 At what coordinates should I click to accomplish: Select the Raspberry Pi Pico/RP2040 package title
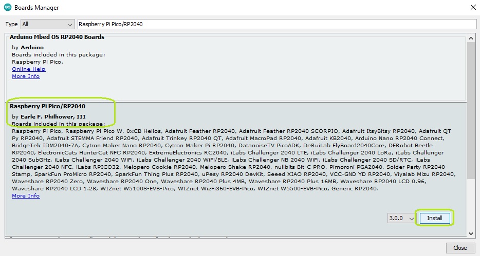(x=48, y=106)
